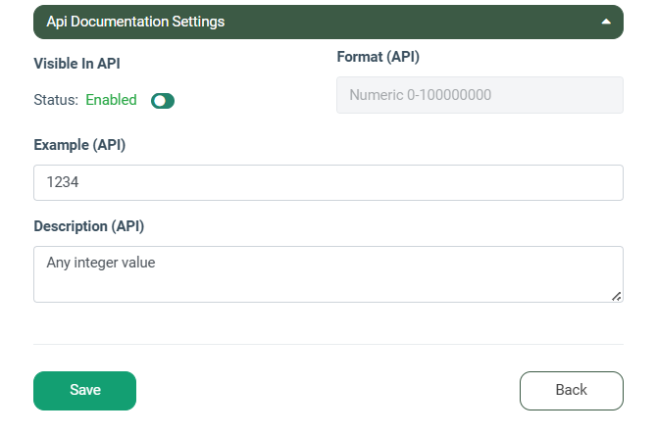
Task: Grab the description textarea resize handle
Action: tap(617, 296)
